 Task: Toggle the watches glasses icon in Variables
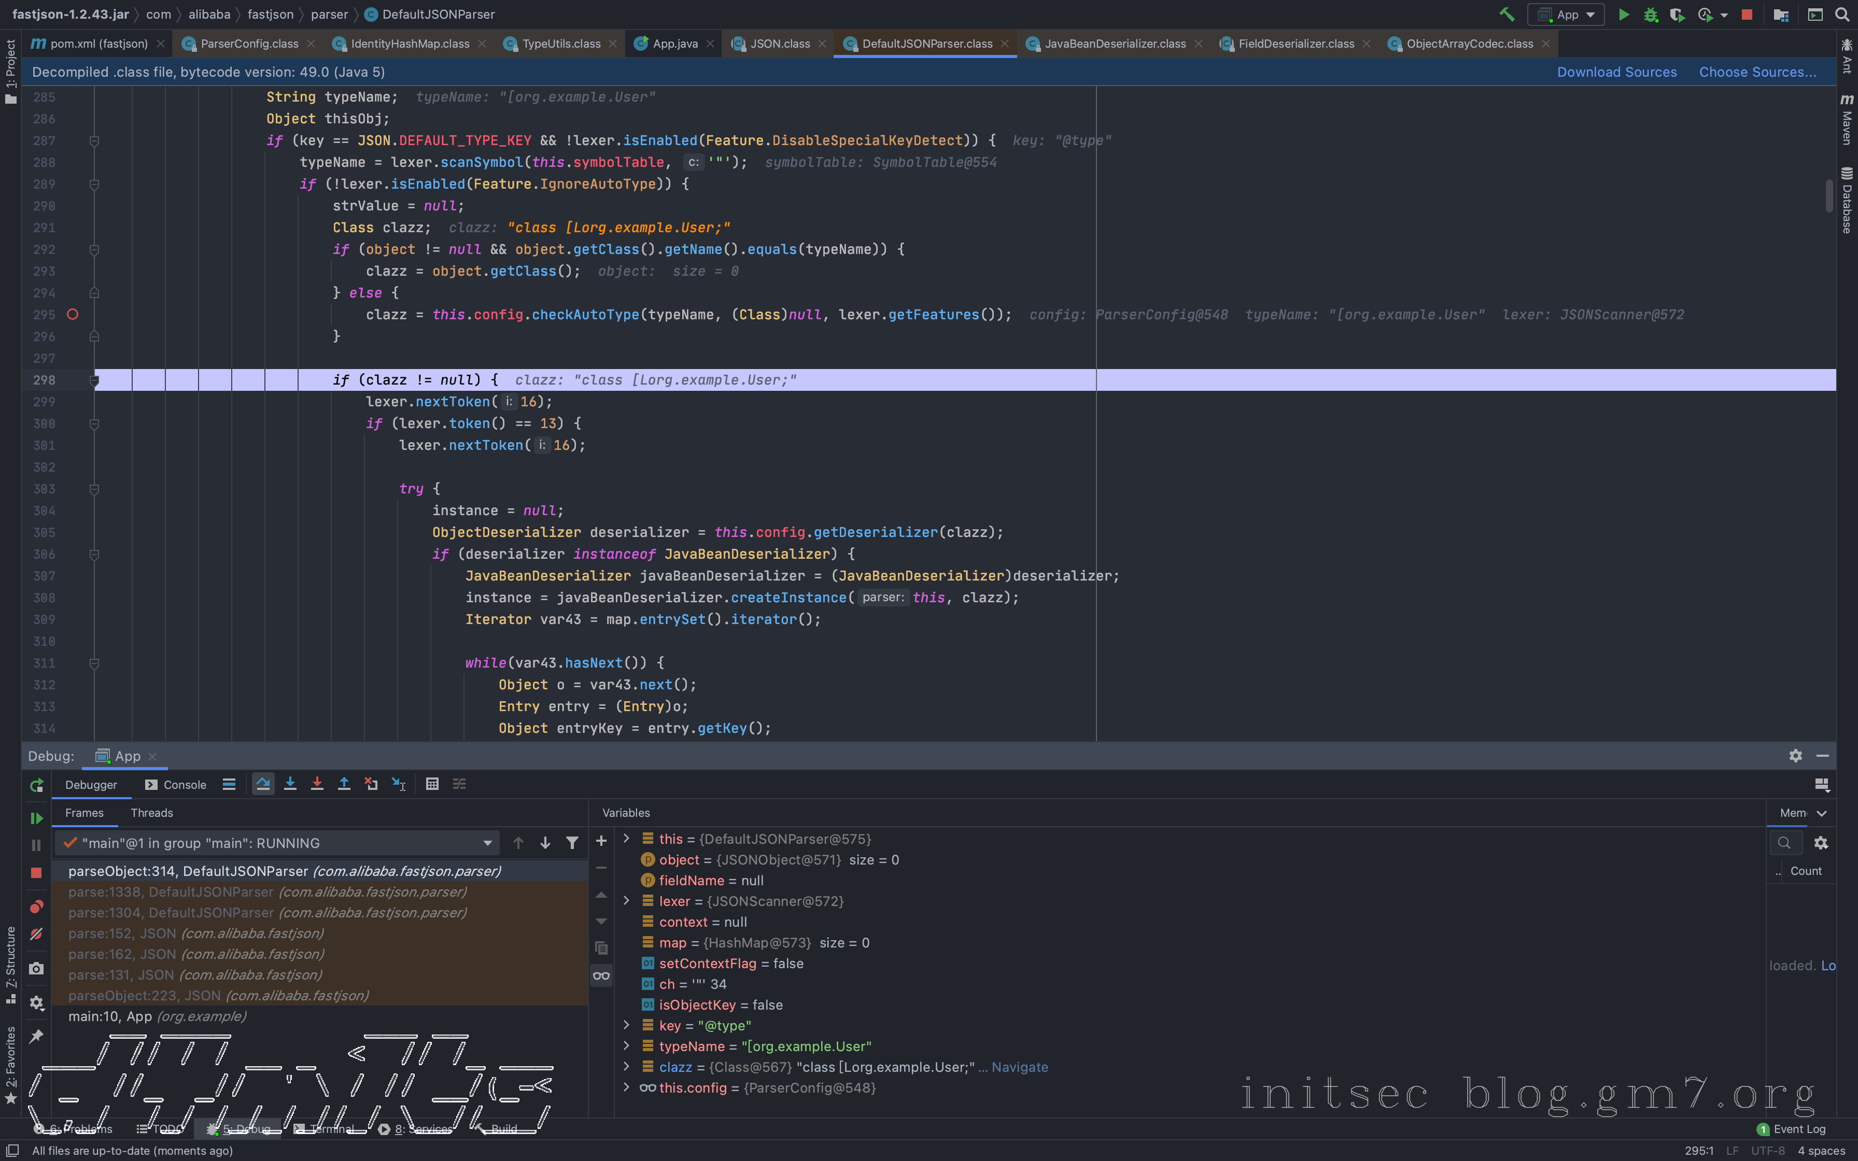[601, 976]
